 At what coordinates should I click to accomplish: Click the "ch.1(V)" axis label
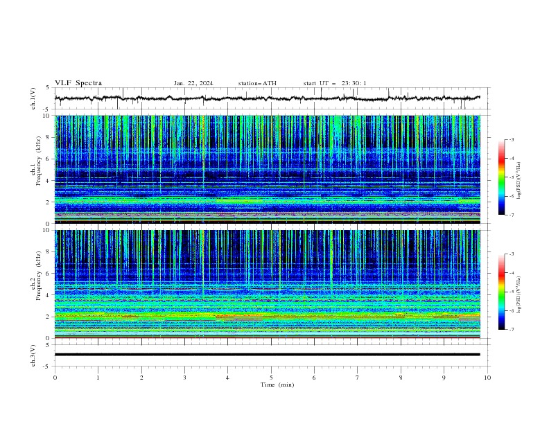click(x=33, y=98)
